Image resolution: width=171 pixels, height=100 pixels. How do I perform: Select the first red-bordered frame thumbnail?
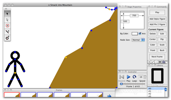click(12, 95)
